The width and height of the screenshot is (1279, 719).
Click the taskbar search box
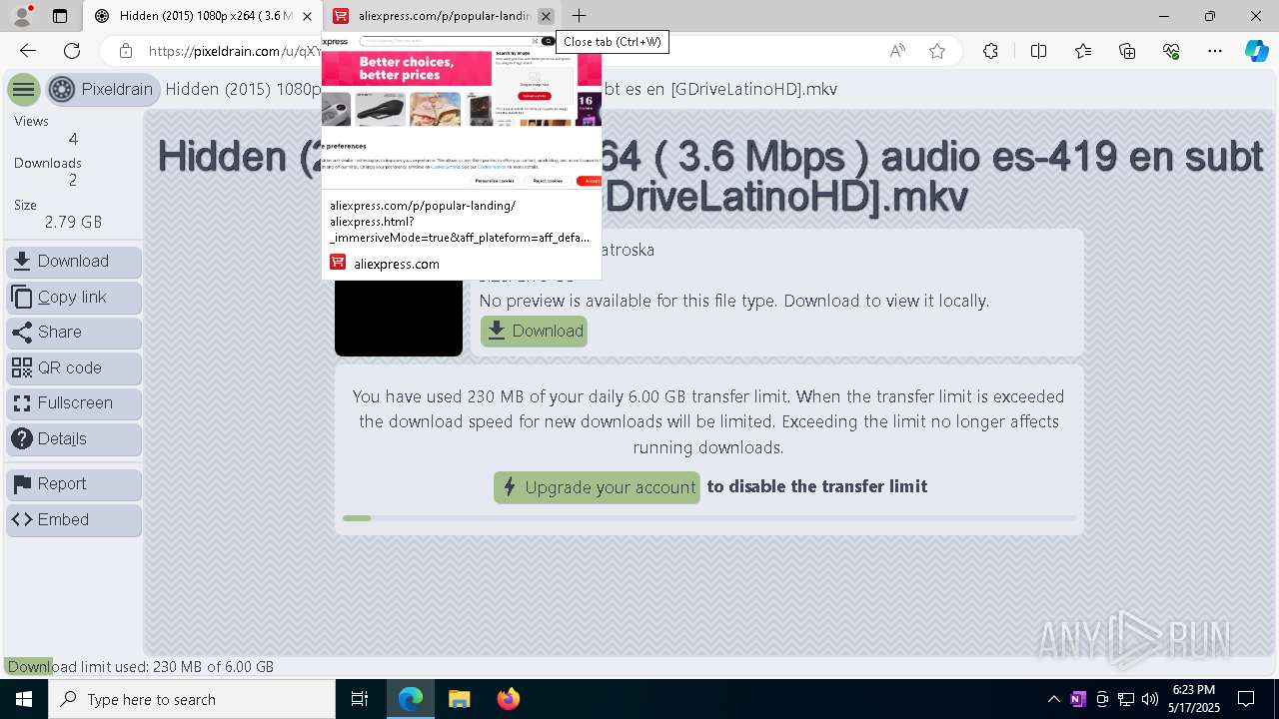[x=192, y=699]
